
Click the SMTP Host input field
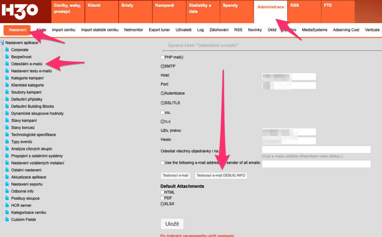click(x=289, y=77)
